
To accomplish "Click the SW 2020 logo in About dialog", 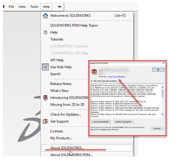I will click(94, 72).
